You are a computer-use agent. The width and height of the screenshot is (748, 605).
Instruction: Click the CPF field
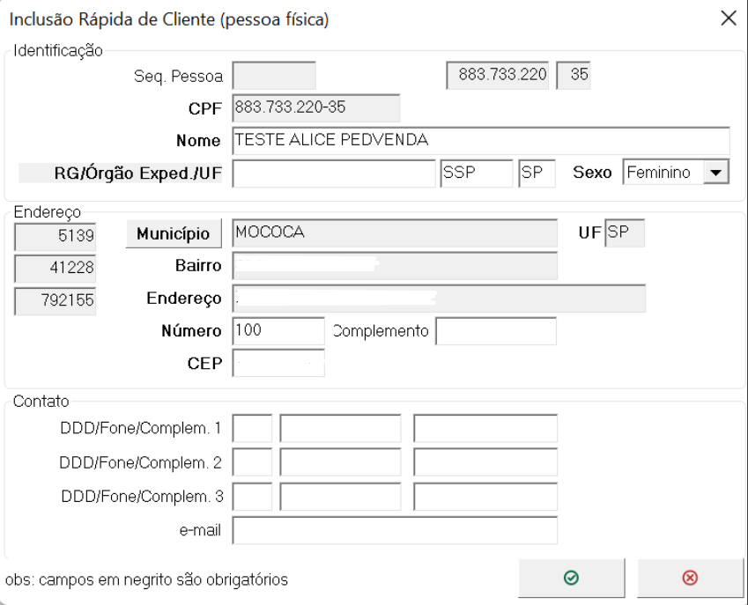(x=315, y=108)
